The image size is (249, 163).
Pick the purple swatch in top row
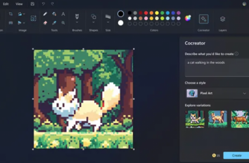click(x=179, y=13)
